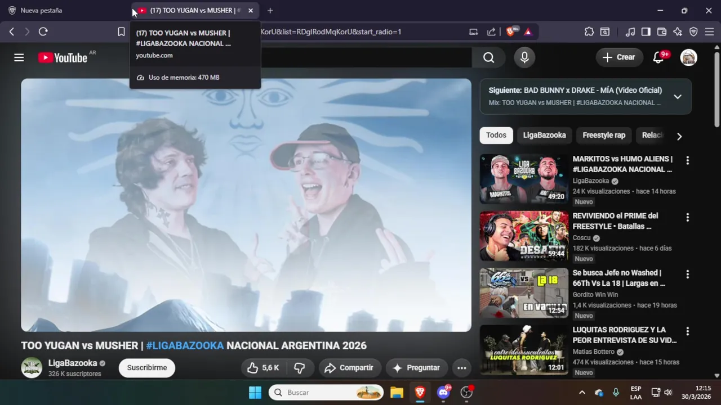The image size is (721, 405).
Task: Open REVIVIENDO el PRIME del FREESTYLE thumbnail
Action: 524,236
